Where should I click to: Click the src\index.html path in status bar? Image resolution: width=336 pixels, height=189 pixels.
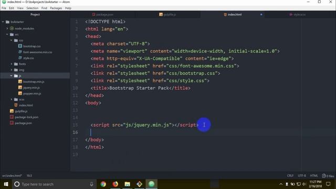[12, 176]
